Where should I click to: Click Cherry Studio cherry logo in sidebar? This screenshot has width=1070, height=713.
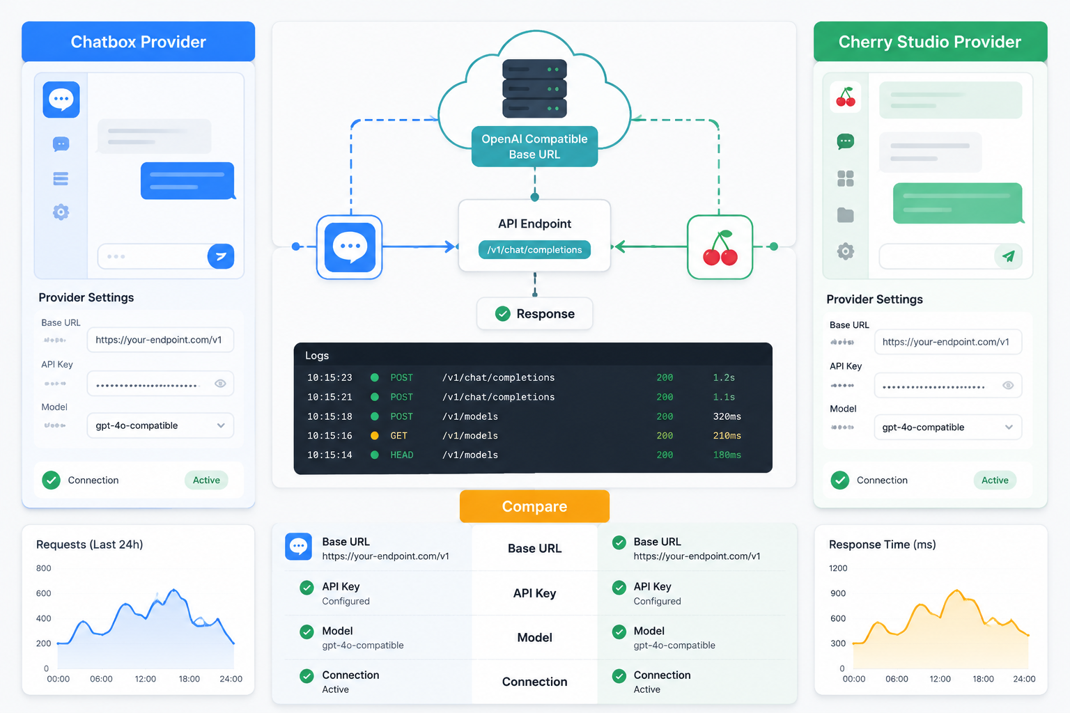point(846,97)
